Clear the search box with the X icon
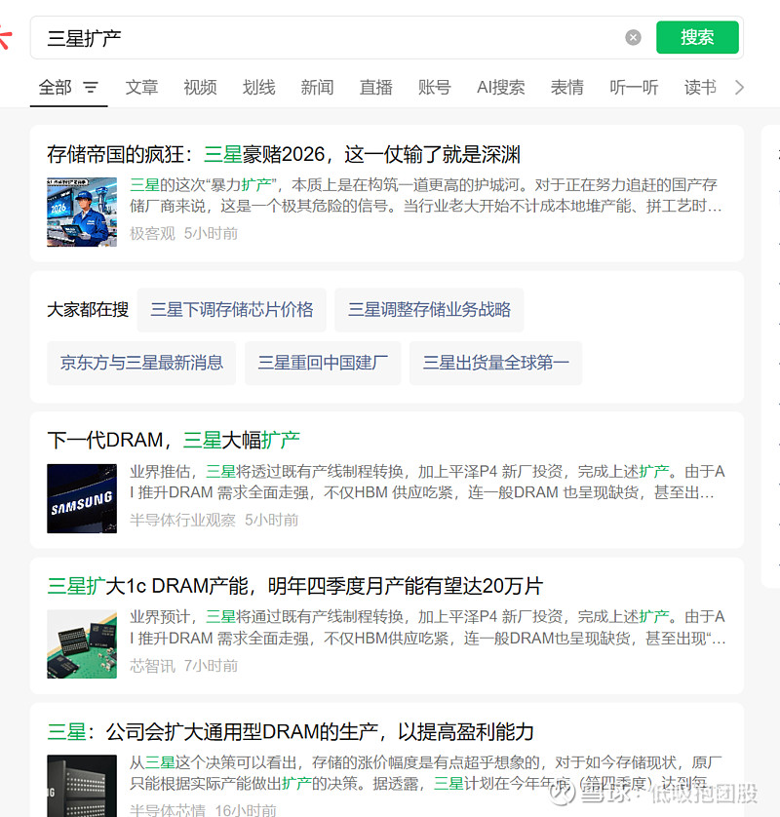Screen dimensions: 780x817 coord(633,37)
